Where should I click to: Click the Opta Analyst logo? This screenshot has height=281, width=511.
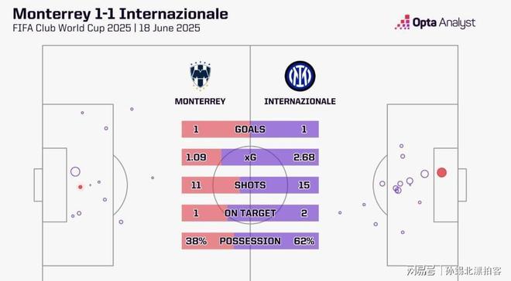click(435, 22)
